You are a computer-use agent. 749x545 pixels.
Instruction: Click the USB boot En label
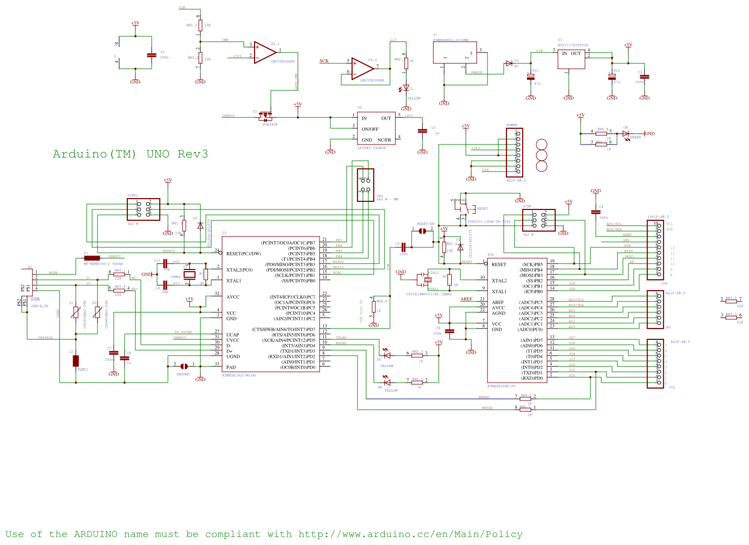tap(360, 307)
